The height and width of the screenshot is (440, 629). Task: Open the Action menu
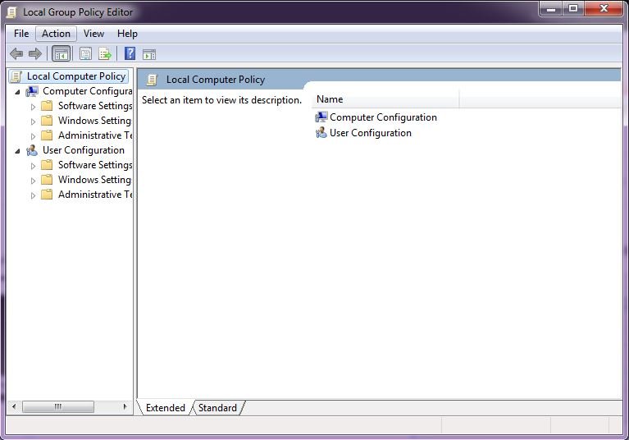[56, 34]
